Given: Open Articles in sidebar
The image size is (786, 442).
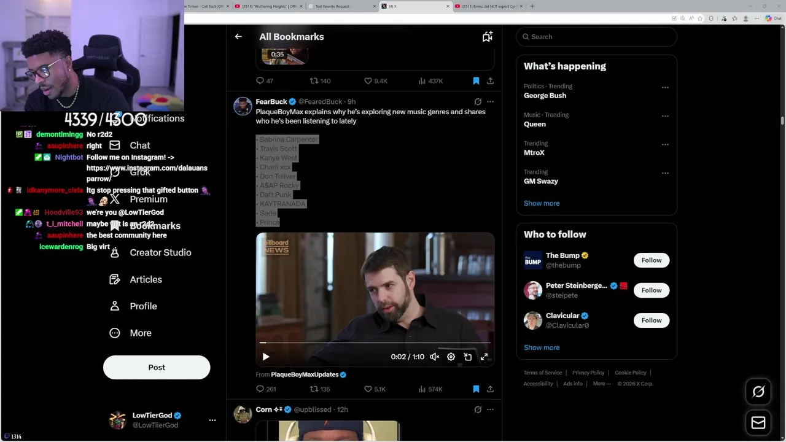Looking at the screenshot, I should coord(136,280).
